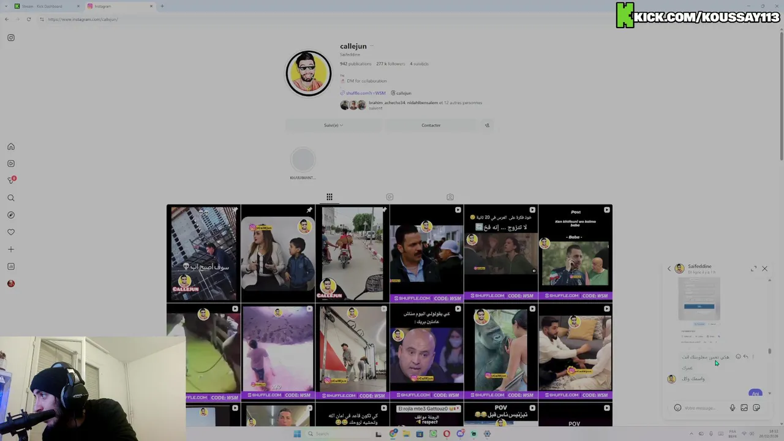This screenshot has width=784, height=441.
Task: Switch to the tagged photos tab
Action: coord(450,197)
